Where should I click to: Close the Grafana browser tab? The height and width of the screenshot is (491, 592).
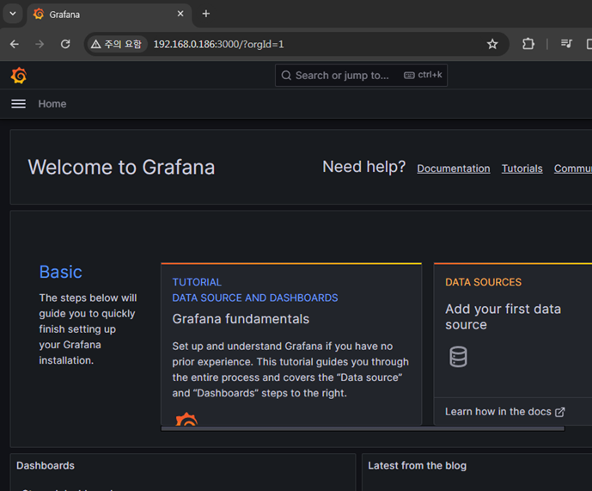tap(180, 14)
